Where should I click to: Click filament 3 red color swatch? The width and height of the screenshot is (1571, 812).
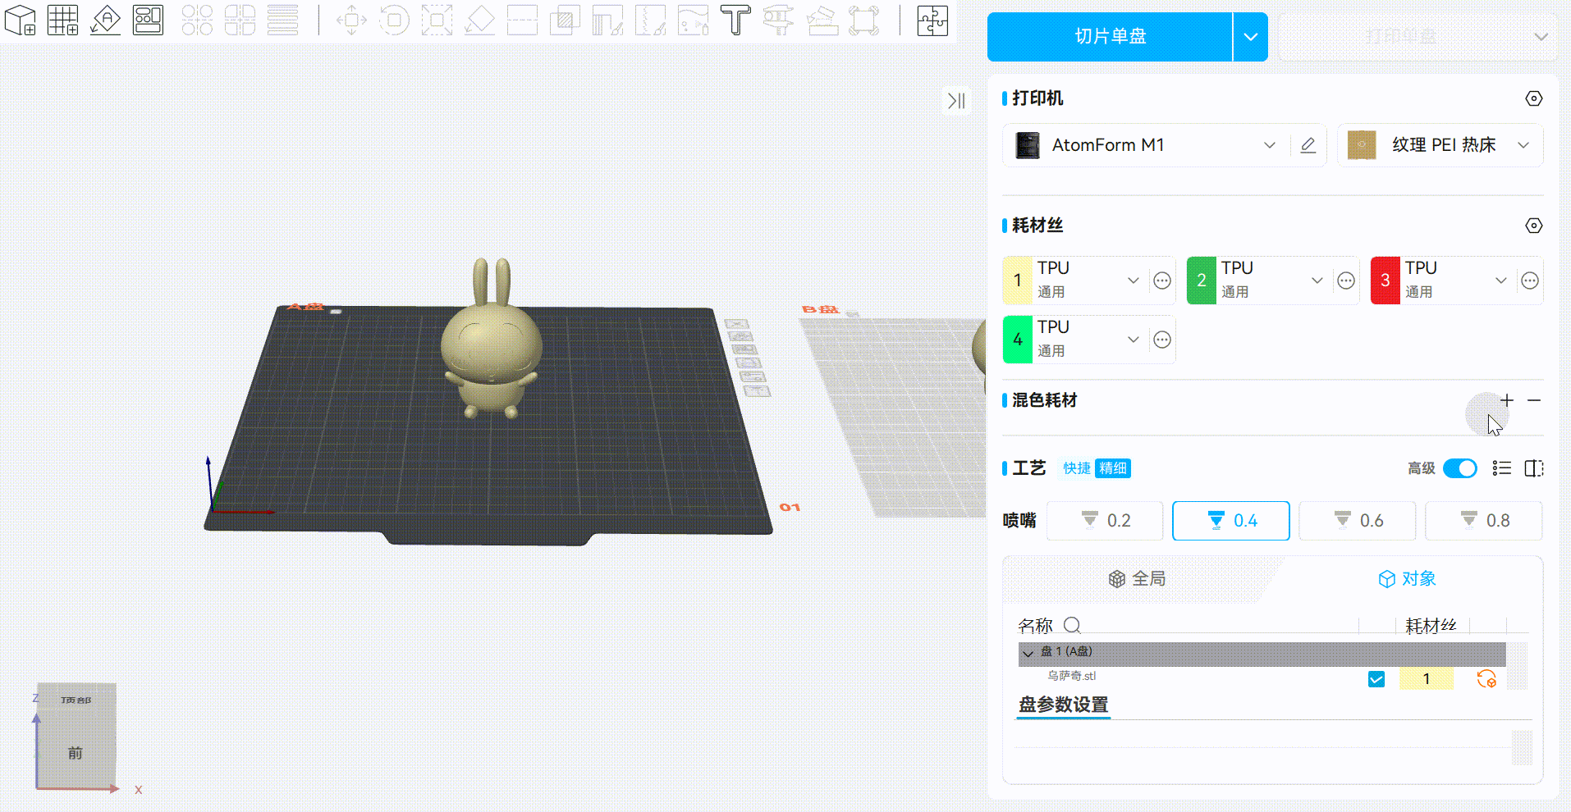[1386, 281]
